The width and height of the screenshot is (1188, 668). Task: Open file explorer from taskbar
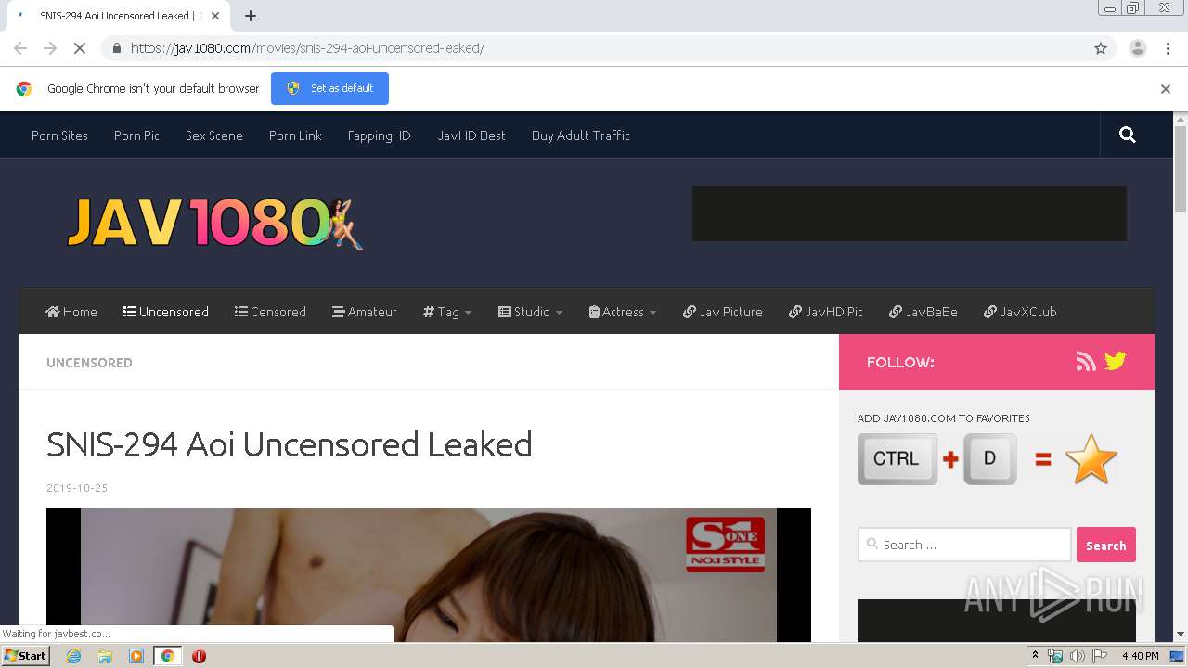click(x=105, y=656)
